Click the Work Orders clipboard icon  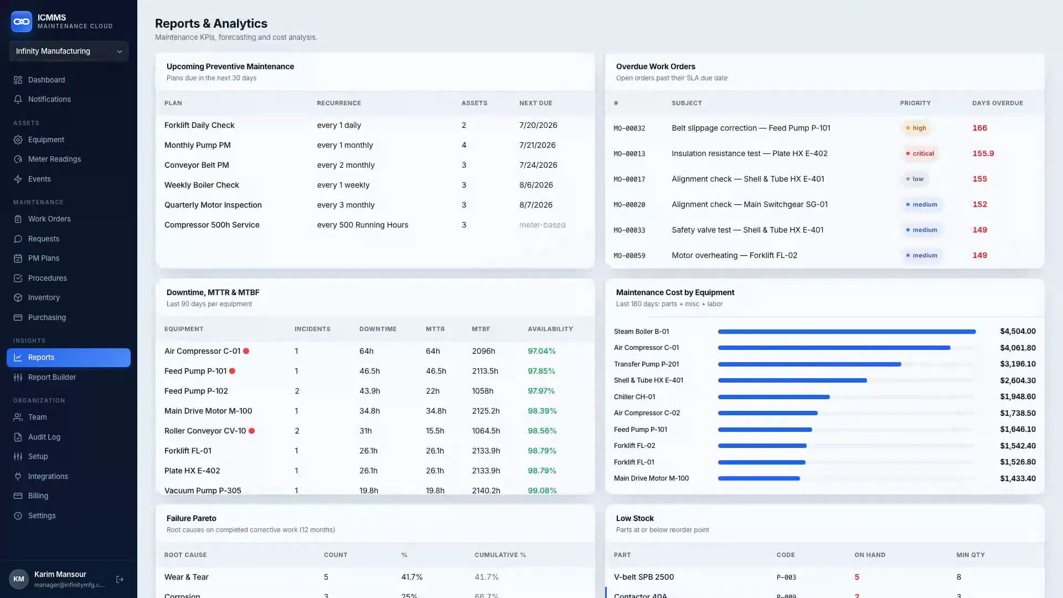tap(18, 219)
